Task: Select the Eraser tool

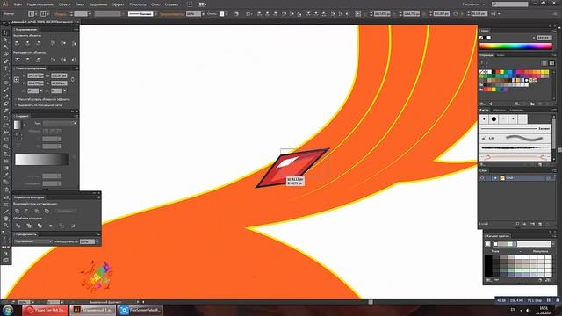Action: [x=6, y=111]
